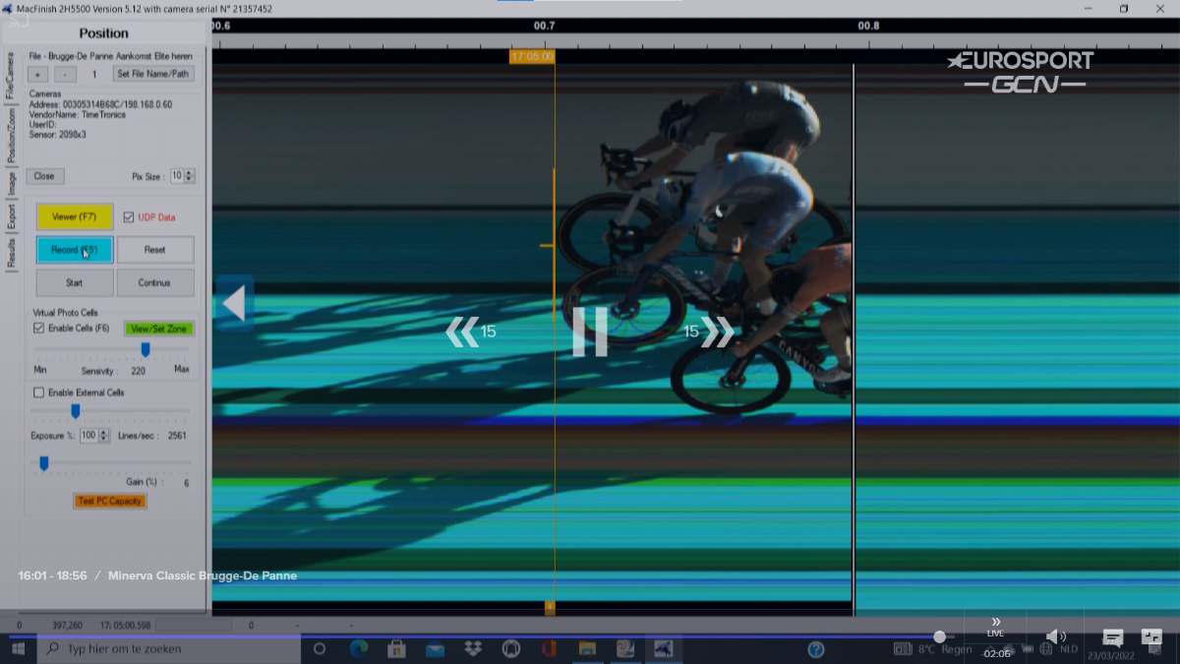Adjust the Pix Size spinner arrows
Viewport: 1180px width, 664px height.
(190, 176)
